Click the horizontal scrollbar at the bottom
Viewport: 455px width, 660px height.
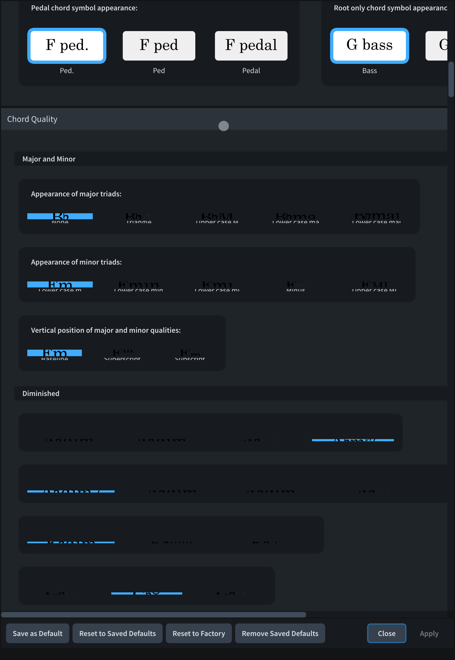pyautogui.click(x=153, y=615)
